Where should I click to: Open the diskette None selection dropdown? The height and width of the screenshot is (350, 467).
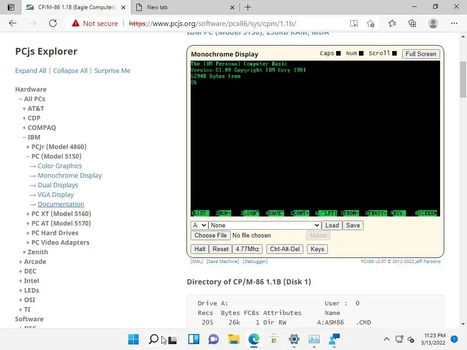click(x=265, y=225)
